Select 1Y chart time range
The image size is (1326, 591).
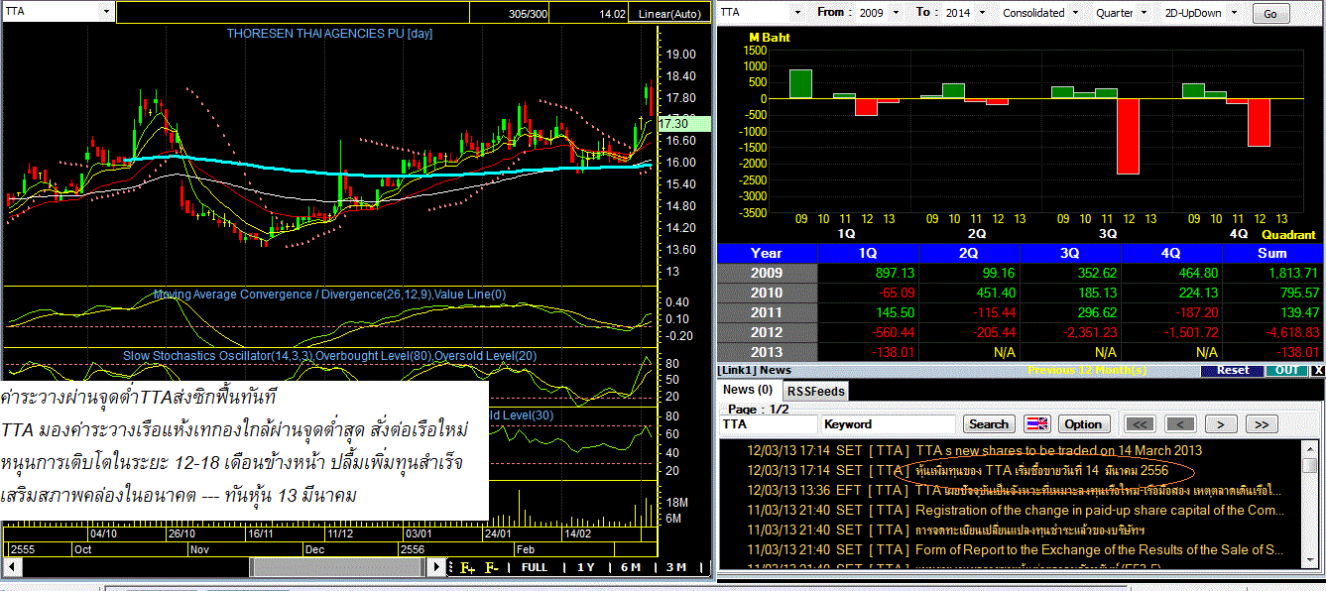pos(586,567)
